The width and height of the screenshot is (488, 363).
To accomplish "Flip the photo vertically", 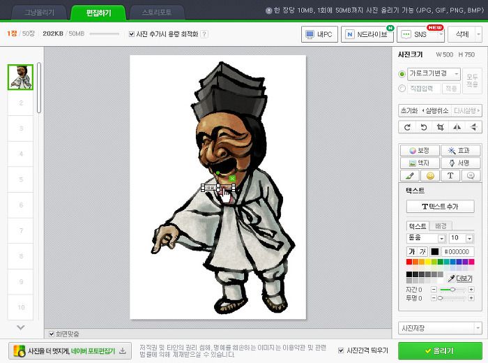I will tap(473, 127).
